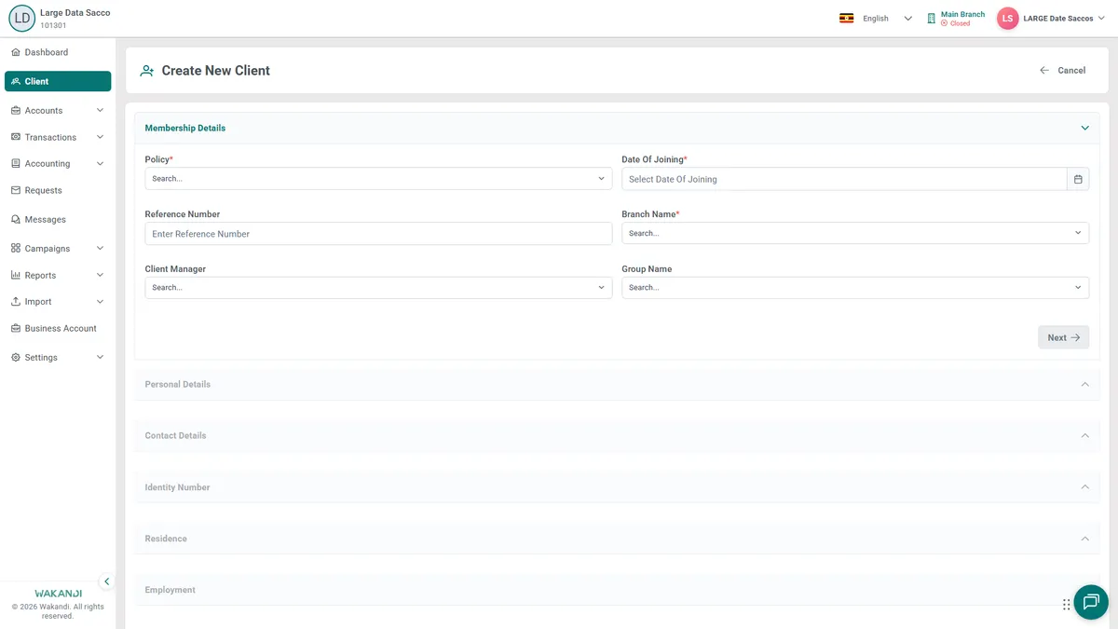Click the Reports bar chart icon
The image size is (1118, 629).
[x=16, y=275]
